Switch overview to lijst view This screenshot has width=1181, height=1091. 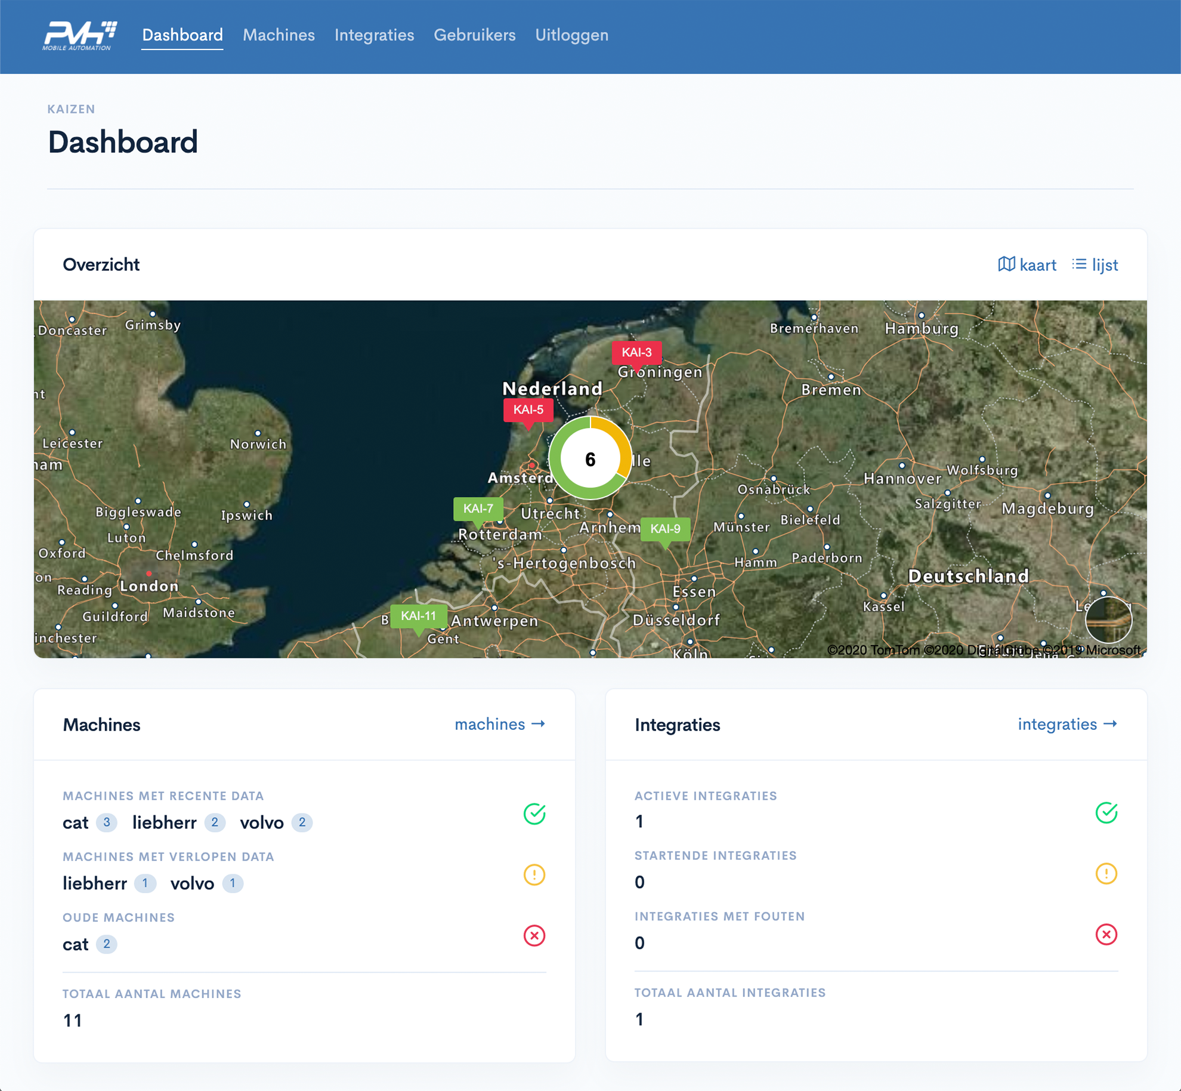pos(1095,264)
